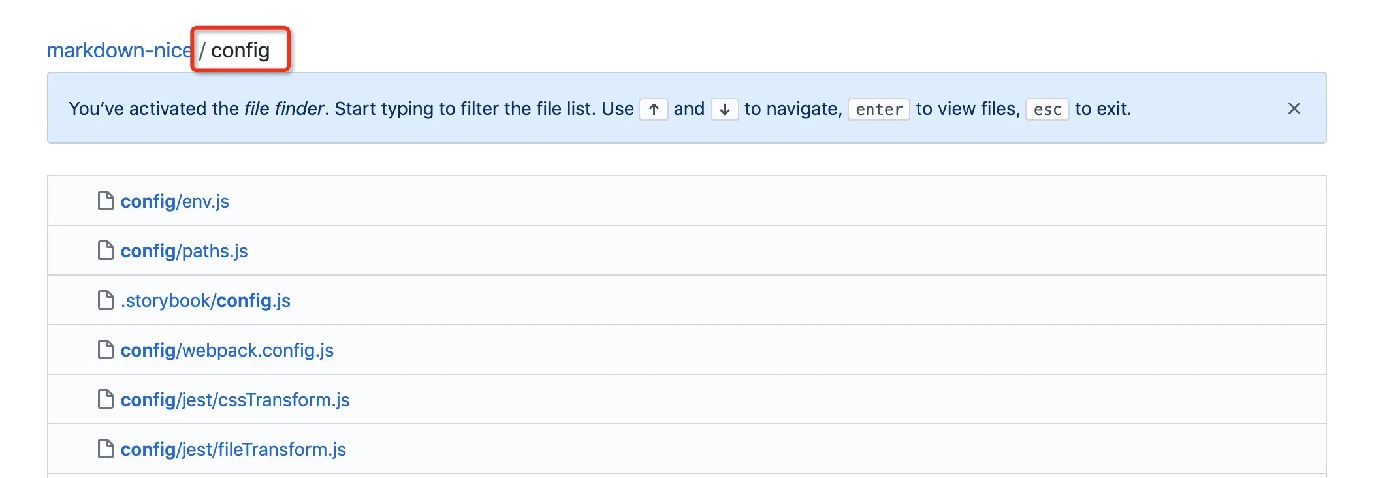Click the file icon beside config/webpack.config.js

[105, 350]
